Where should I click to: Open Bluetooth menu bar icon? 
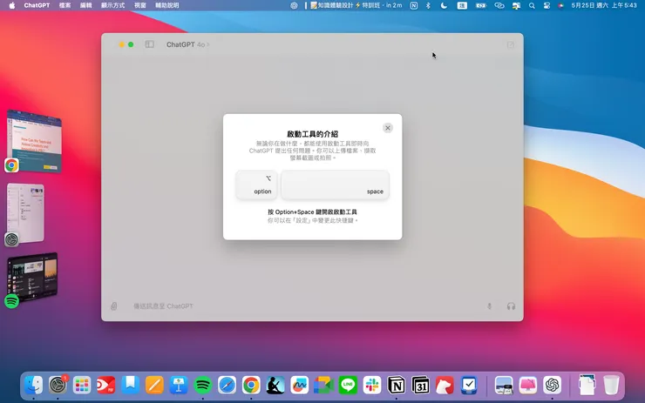click(x=428, y=5)
